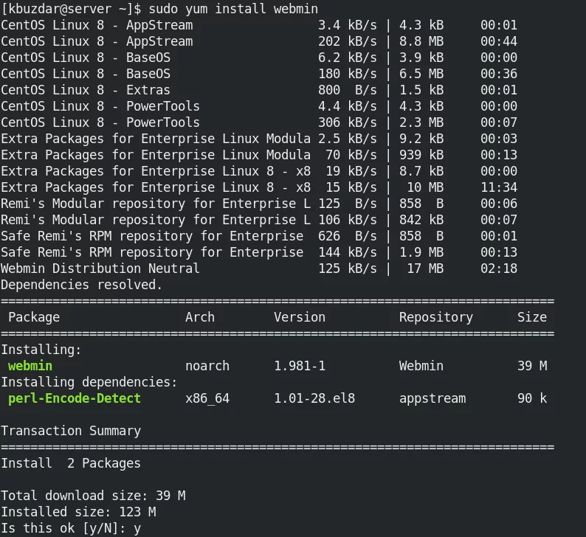The image size is (586, 537).
Task: Click the '10 MB' Extra Packages size
Action: [x=425, y=187]
